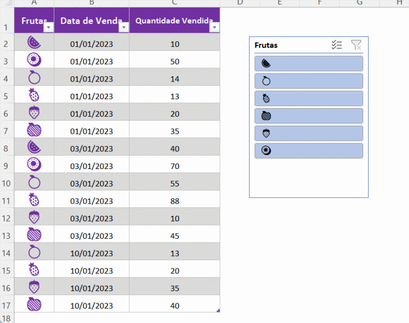
Task: Filter by kiwi in the Frutas slicer
Action: (x=309, y=150)
